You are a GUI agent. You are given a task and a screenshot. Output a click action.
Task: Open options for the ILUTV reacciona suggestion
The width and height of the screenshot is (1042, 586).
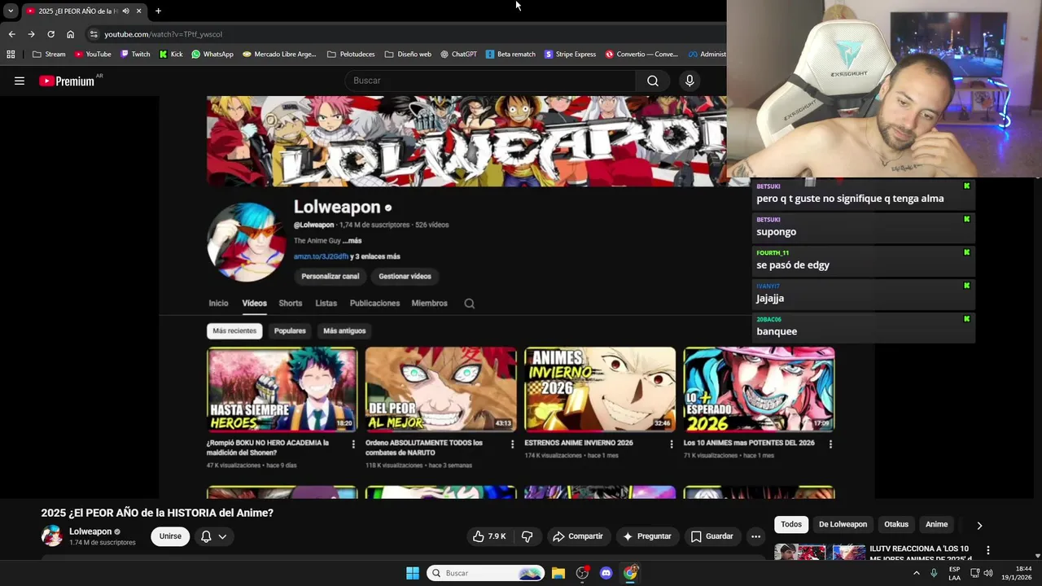(x=987, y=550)
